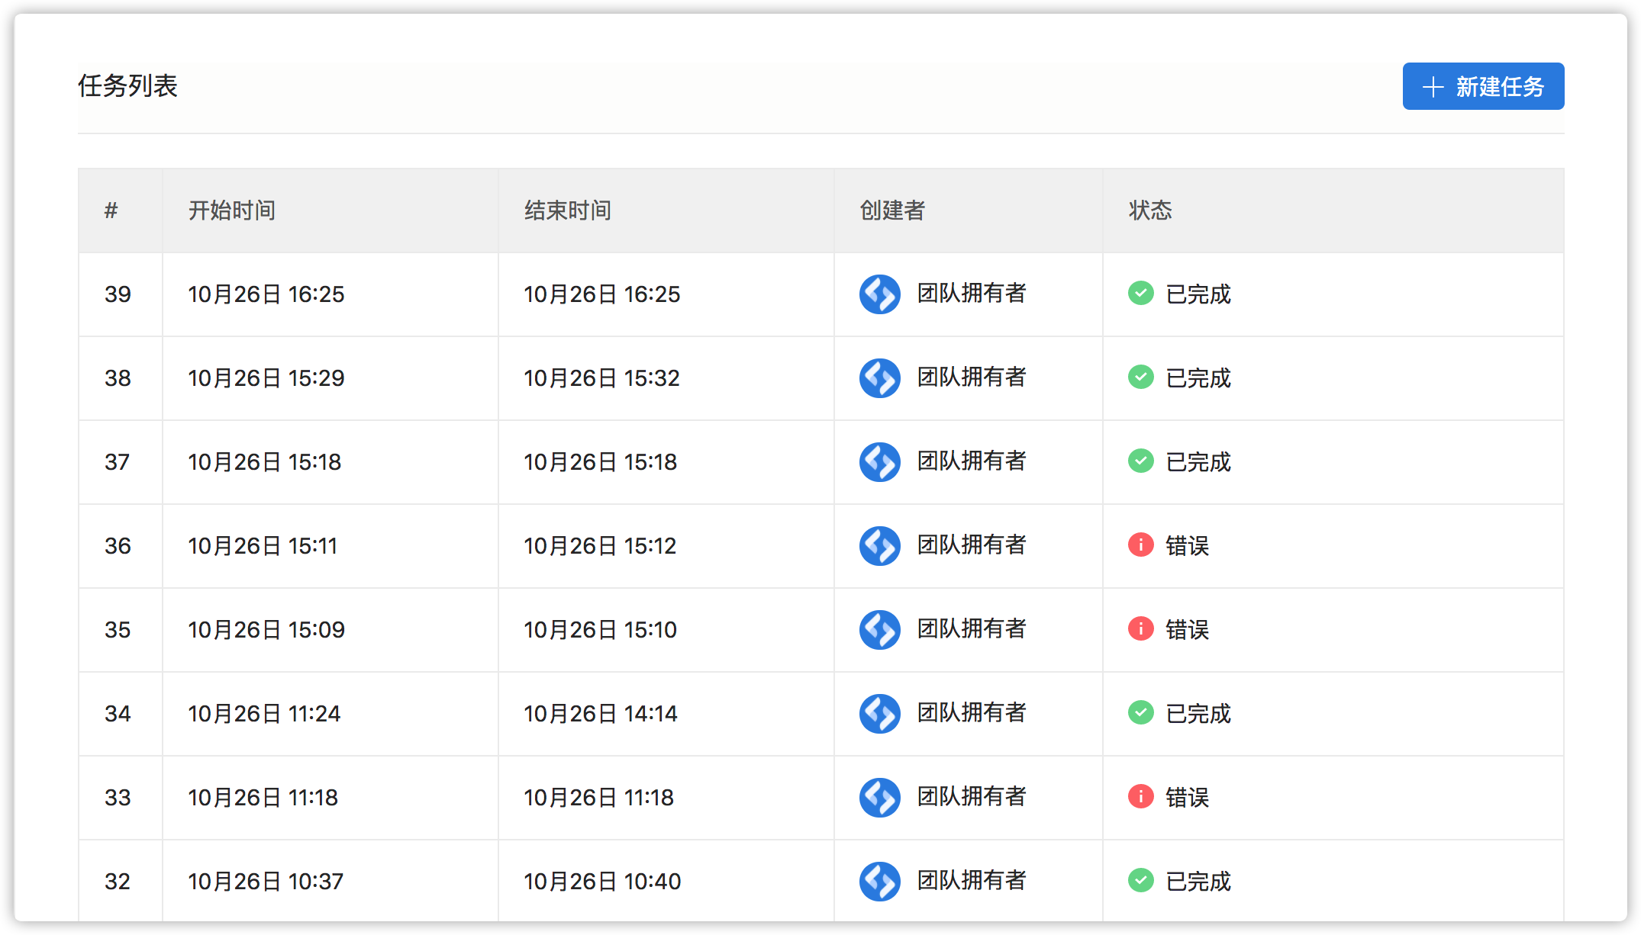Click the 新建任务 button to create a task
Viewport: 1641px width, 935px height.
click(1482, 86)
